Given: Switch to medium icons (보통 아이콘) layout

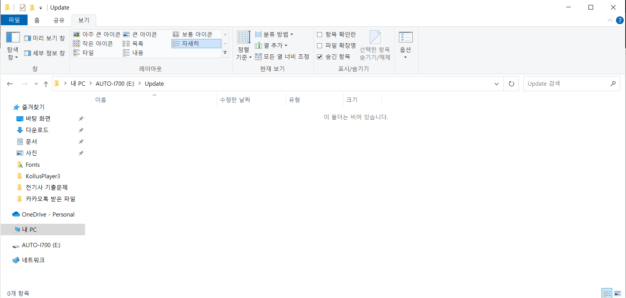Looking at the screenshot, I should coord(193,34).
